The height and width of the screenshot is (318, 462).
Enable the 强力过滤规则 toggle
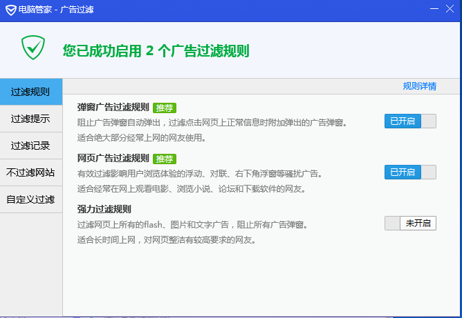click(410, 223)
